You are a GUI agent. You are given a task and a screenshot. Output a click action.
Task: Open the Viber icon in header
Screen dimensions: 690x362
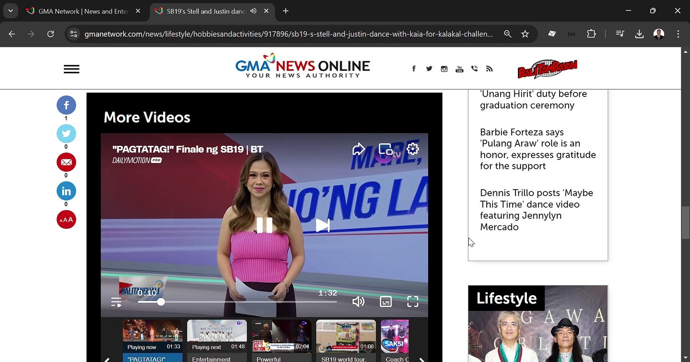click(x=474, y=69)
